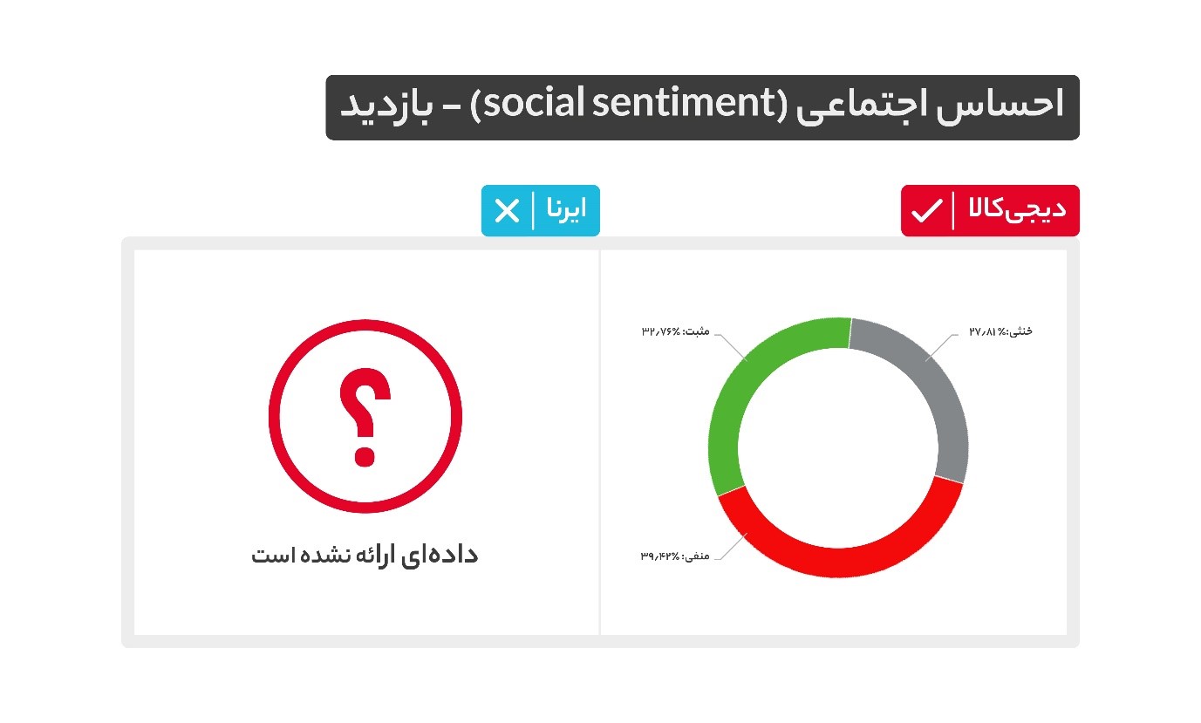
Task: Click the white checkmark icon beside Digikala
Action: pos(927,210)
